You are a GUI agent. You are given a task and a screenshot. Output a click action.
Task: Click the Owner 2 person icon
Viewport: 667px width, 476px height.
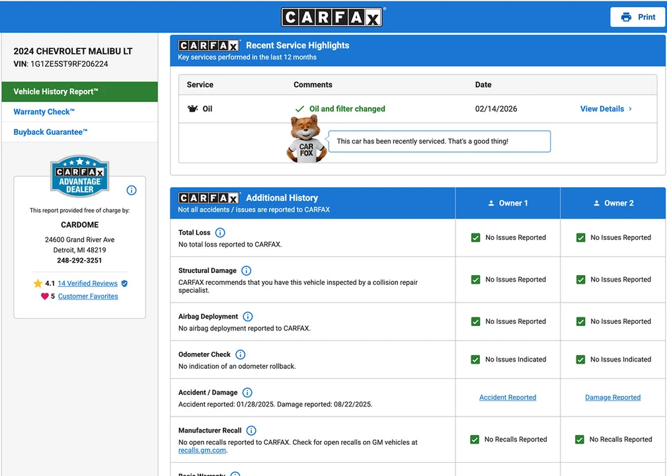coord(596,204)
